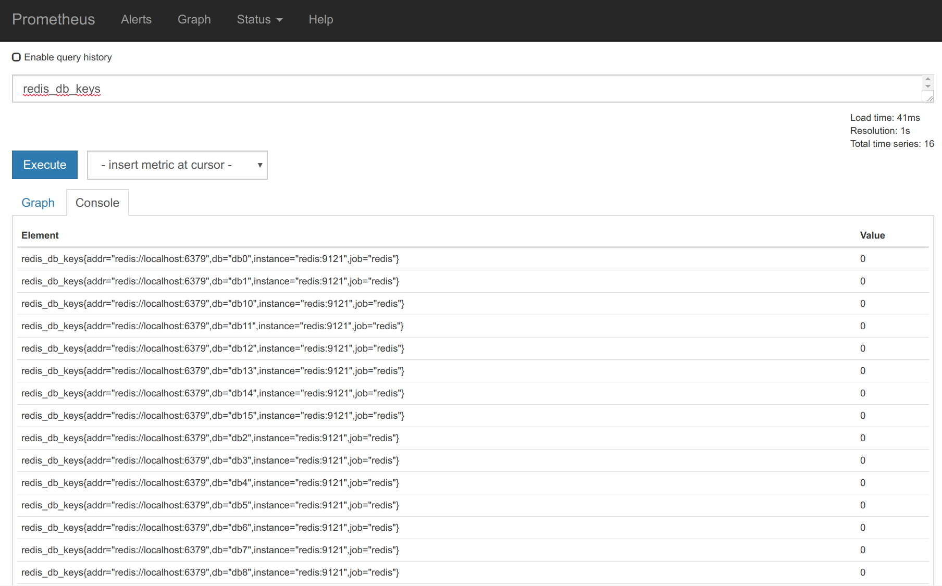The image size is (942, 586).
Task: Switch to the Graph tab
Action: (38, 203)
